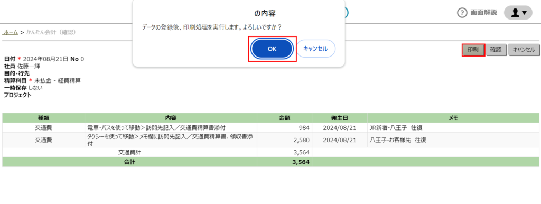Select the 八王子-お客様先 往復 memo cell
Viewport: 541px width, 204px height.
(x=453, y=140)
